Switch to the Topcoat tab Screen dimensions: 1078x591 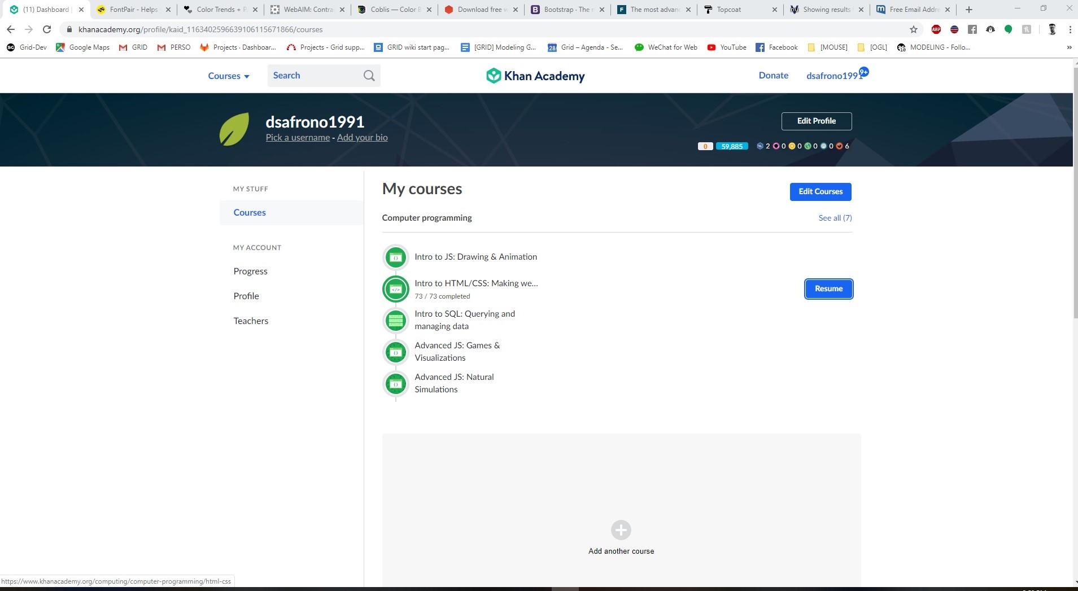tap(740, 10)
